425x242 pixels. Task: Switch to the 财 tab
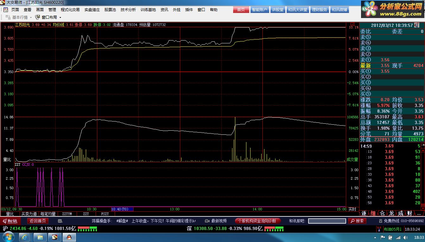coord(410,214)
